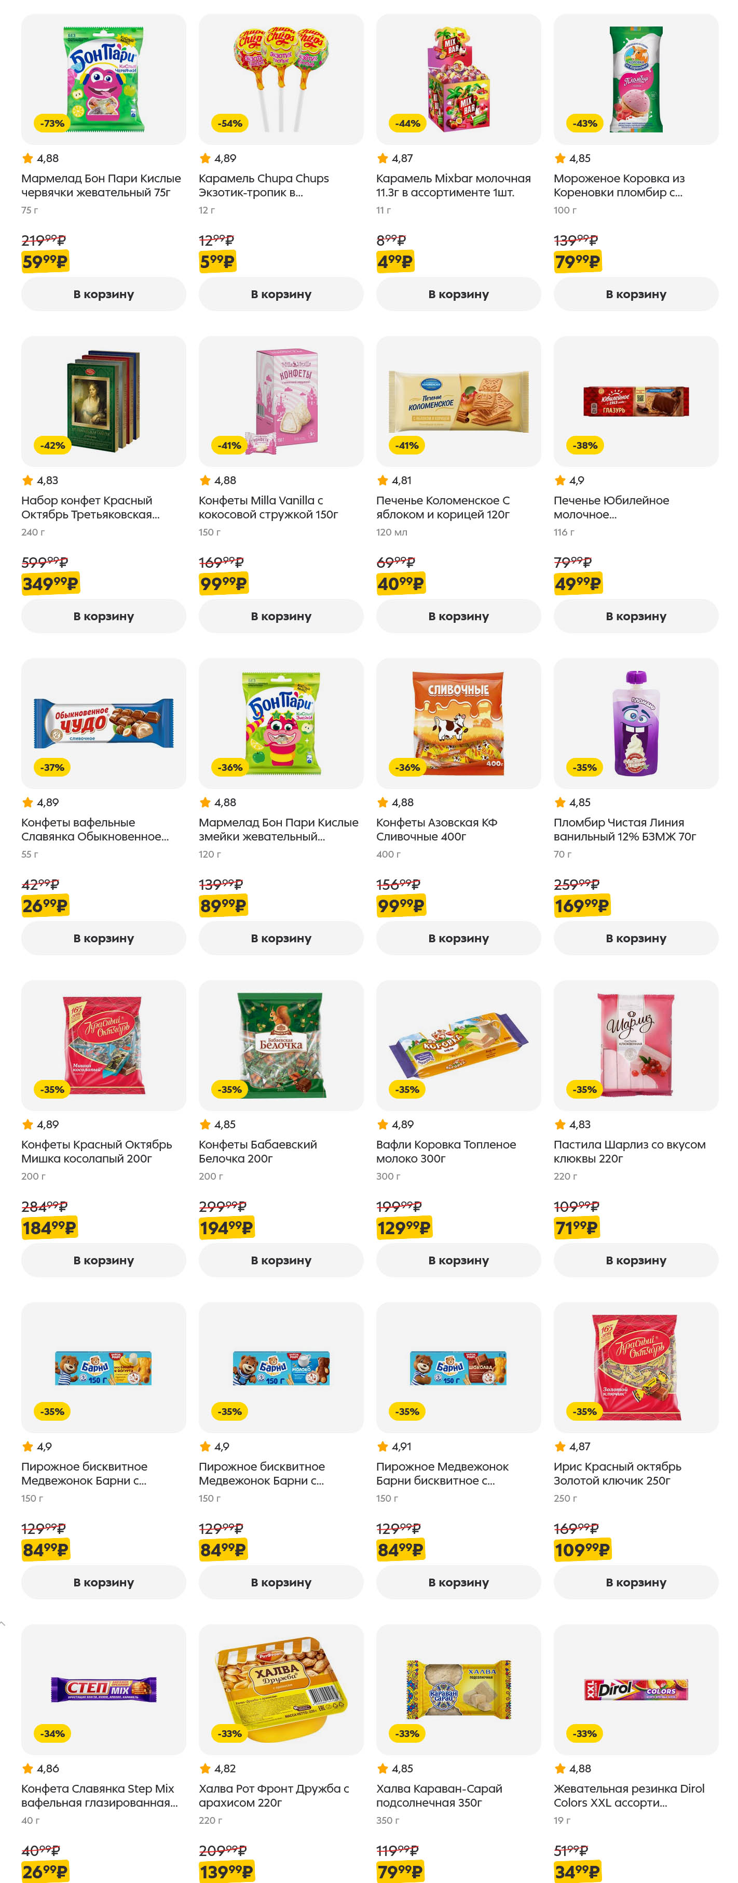Viewport: 738px width, 1883px height.
Task: Click the star icon beside Конфеты Азовская КФ Сливочные
Action: [x=382, y=803]
